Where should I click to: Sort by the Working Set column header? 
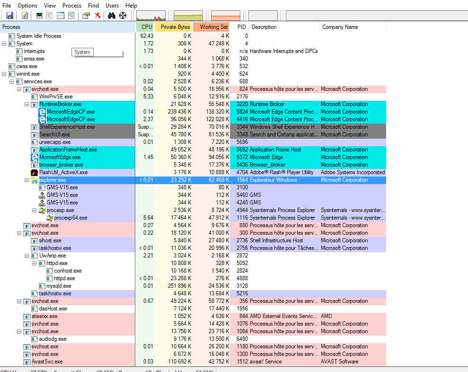pyautogui.click(x=211, y=27)
